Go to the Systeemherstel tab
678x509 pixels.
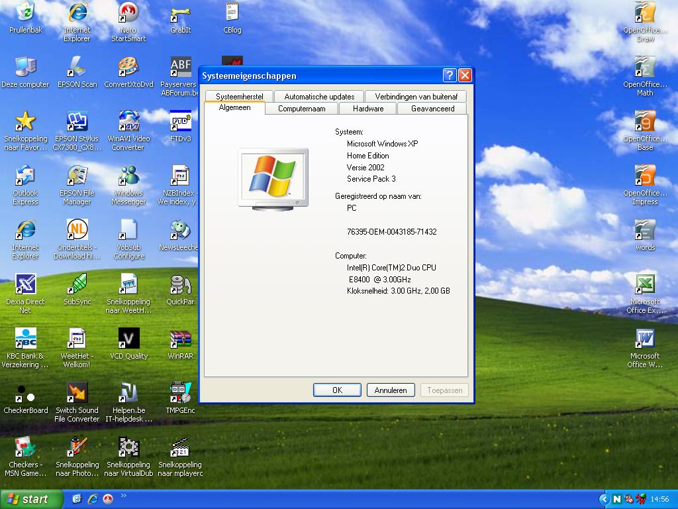pyautogui.click(x=239, y=96)
